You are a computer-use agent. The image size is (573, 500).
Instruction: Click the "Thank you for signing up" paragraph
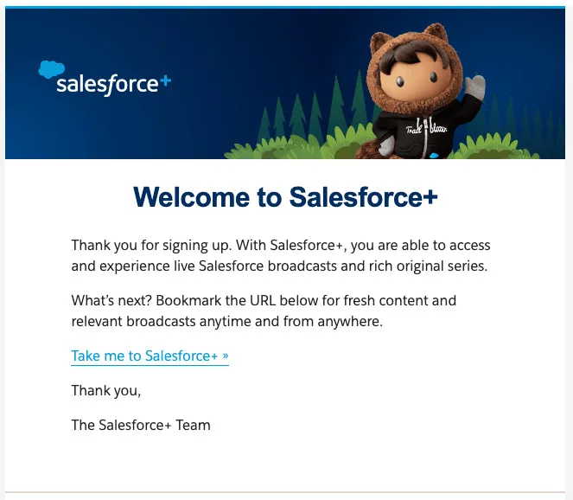click(x=281, y=256)
